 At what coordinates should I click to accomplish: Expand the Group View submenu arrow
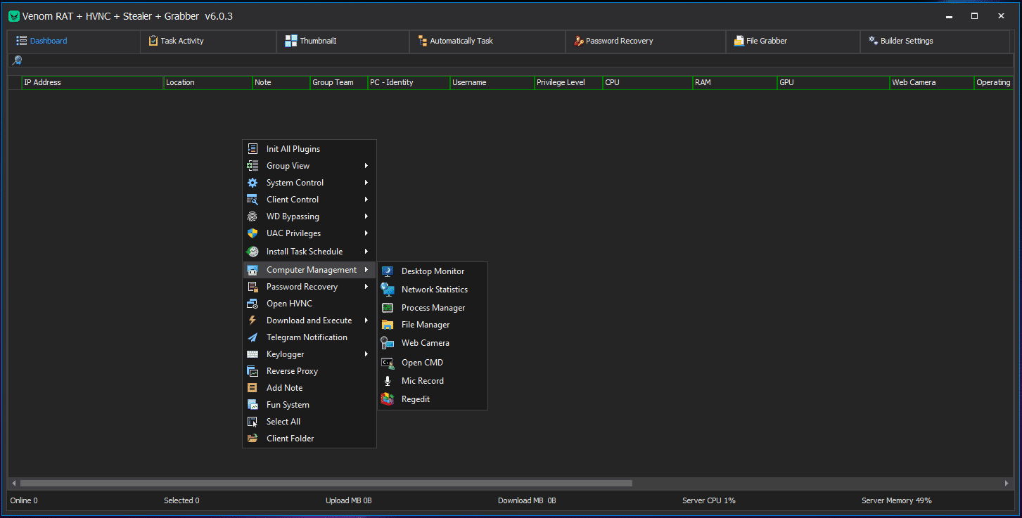[x=366, y=166]
